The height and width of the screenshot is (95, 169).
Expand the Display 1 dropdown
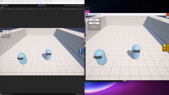(11, 9)
